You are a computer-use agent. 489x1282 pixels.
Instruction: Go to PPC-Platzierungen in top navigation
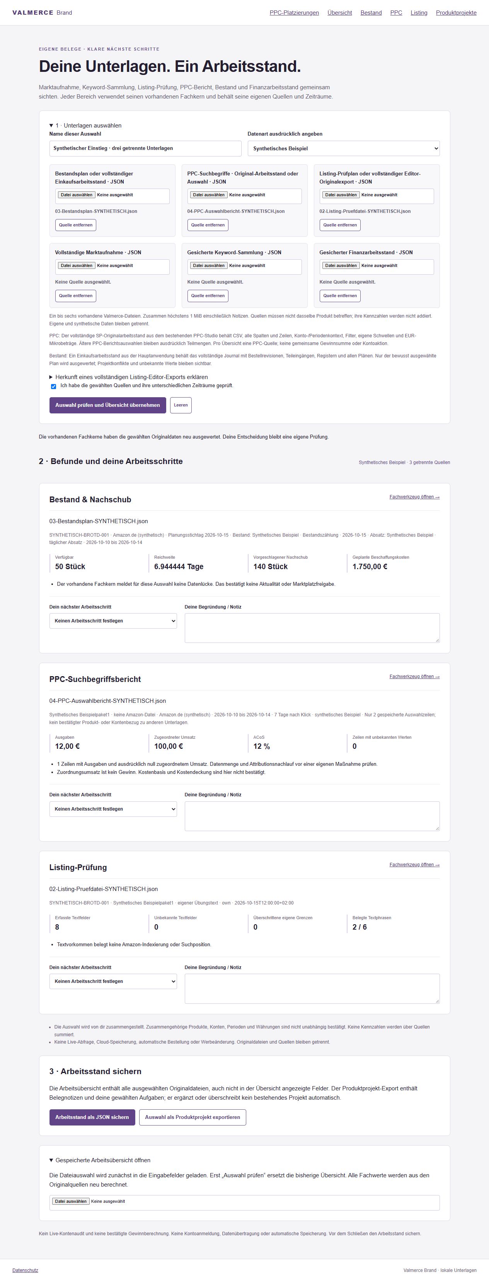point(294,13)
